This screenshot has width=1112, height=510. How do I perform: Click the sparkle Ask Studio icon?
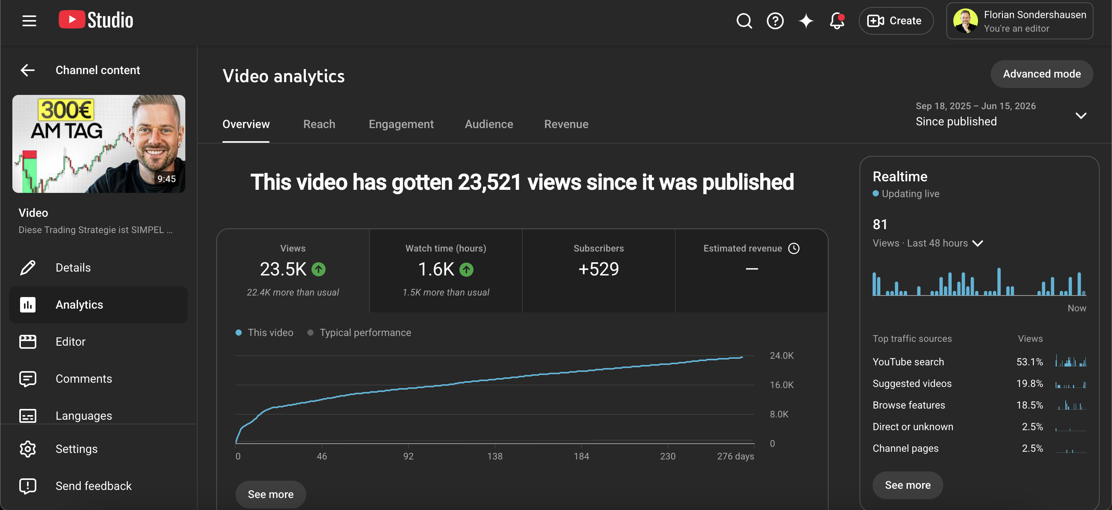point(805,21)
